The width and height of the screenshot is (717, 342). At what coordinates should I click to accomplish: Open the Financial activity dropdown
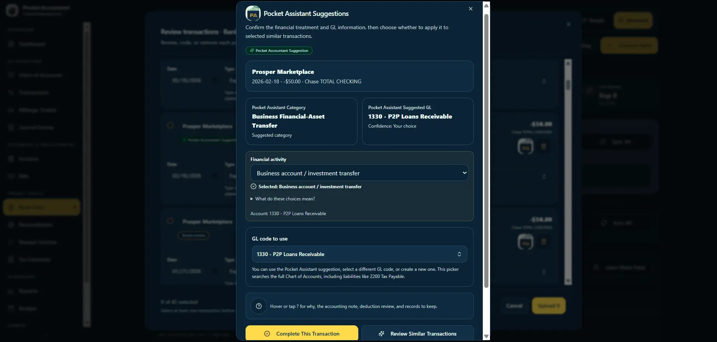359,173
